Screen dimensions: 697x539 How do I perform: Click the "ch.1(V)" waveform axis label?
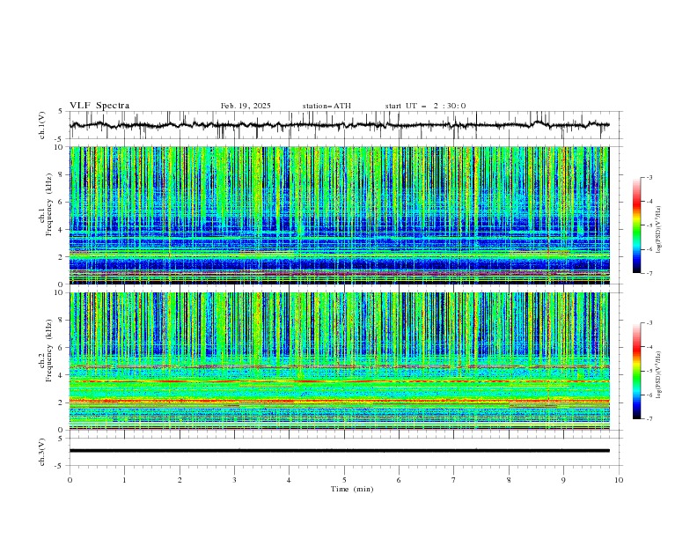pos(42,125)
